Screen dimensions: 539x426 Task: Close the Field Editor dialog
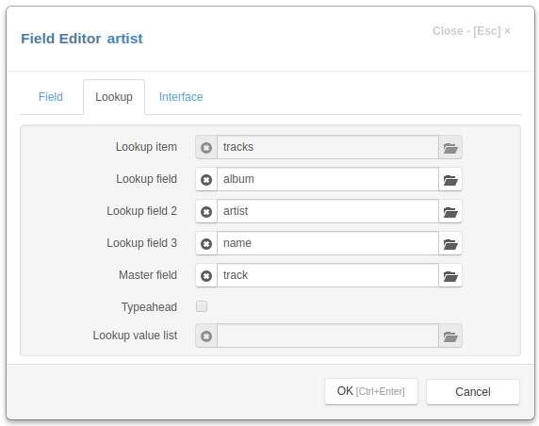[x=471, y=31]
